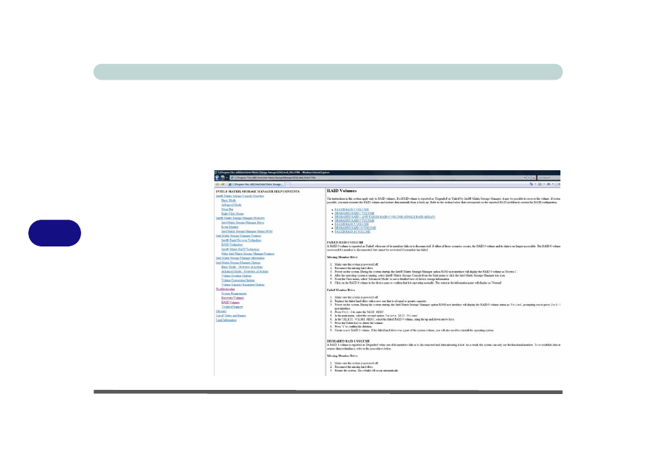Open the System Requirements link

tap(234, 294)
